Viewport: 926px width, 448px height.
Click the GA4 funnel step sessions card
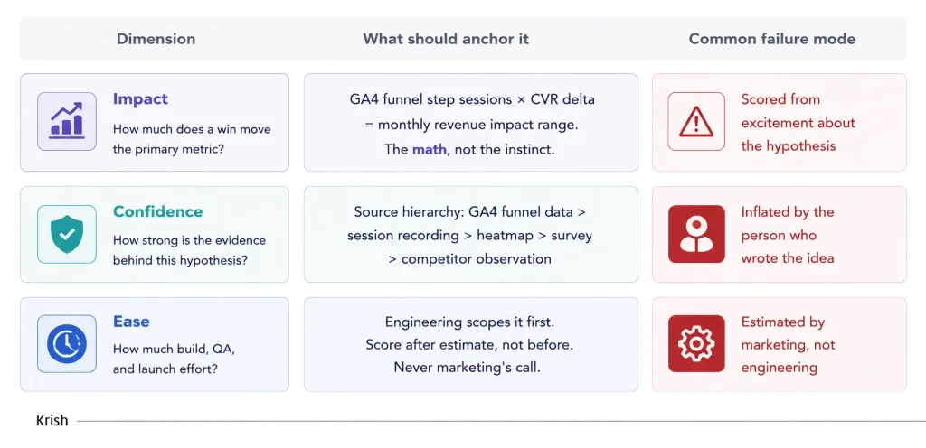tap(470, 123)
